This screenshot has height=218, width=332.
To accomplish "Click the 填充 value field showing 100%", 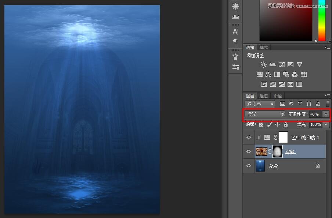I will point(316,125).
